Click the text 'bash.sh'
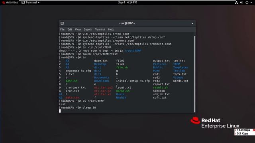 [x=72, y=81]
